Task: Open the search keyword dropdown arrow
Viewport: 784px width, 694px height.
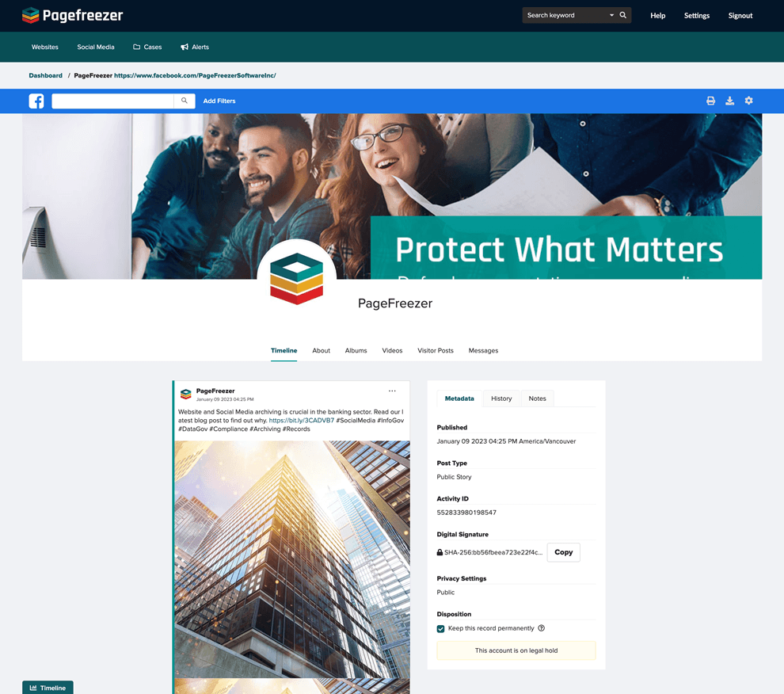Action: click(611, 16)
